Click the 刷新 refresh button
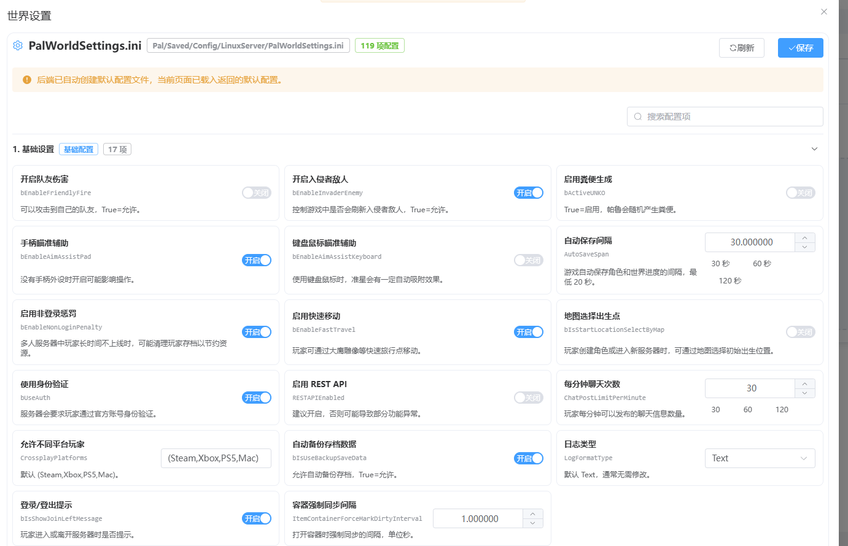848x546 pixels. point(742,48)
